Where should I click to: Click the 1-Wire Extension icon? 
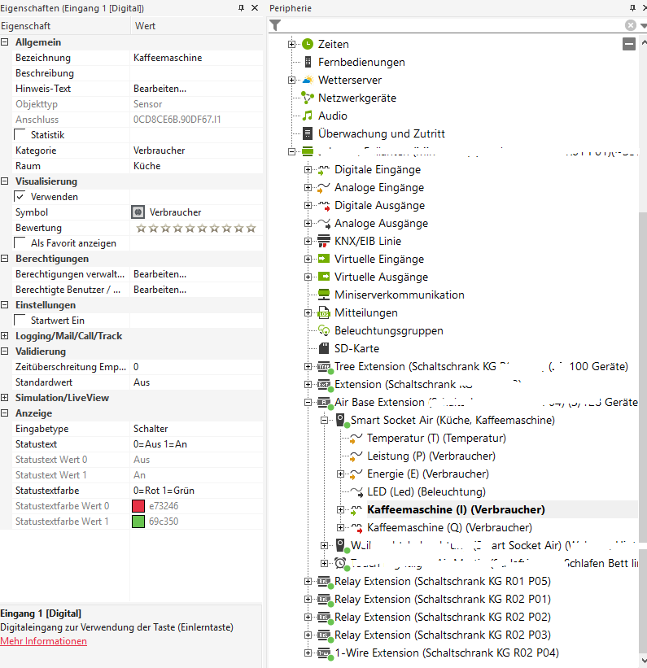click(325, 653)
